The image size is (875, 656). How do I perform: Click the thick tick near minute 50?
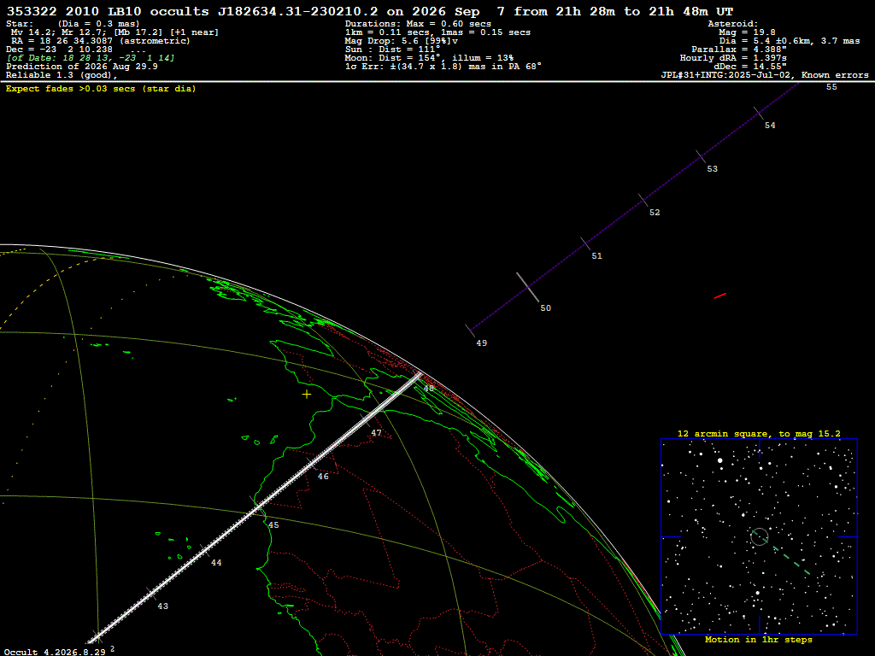coord(527,287)
